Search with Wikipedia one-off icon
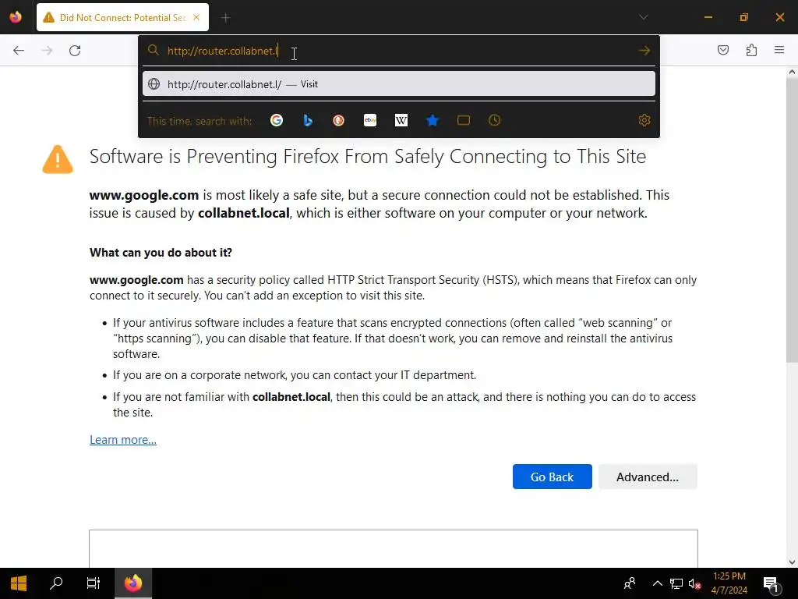 click(401, 120)
